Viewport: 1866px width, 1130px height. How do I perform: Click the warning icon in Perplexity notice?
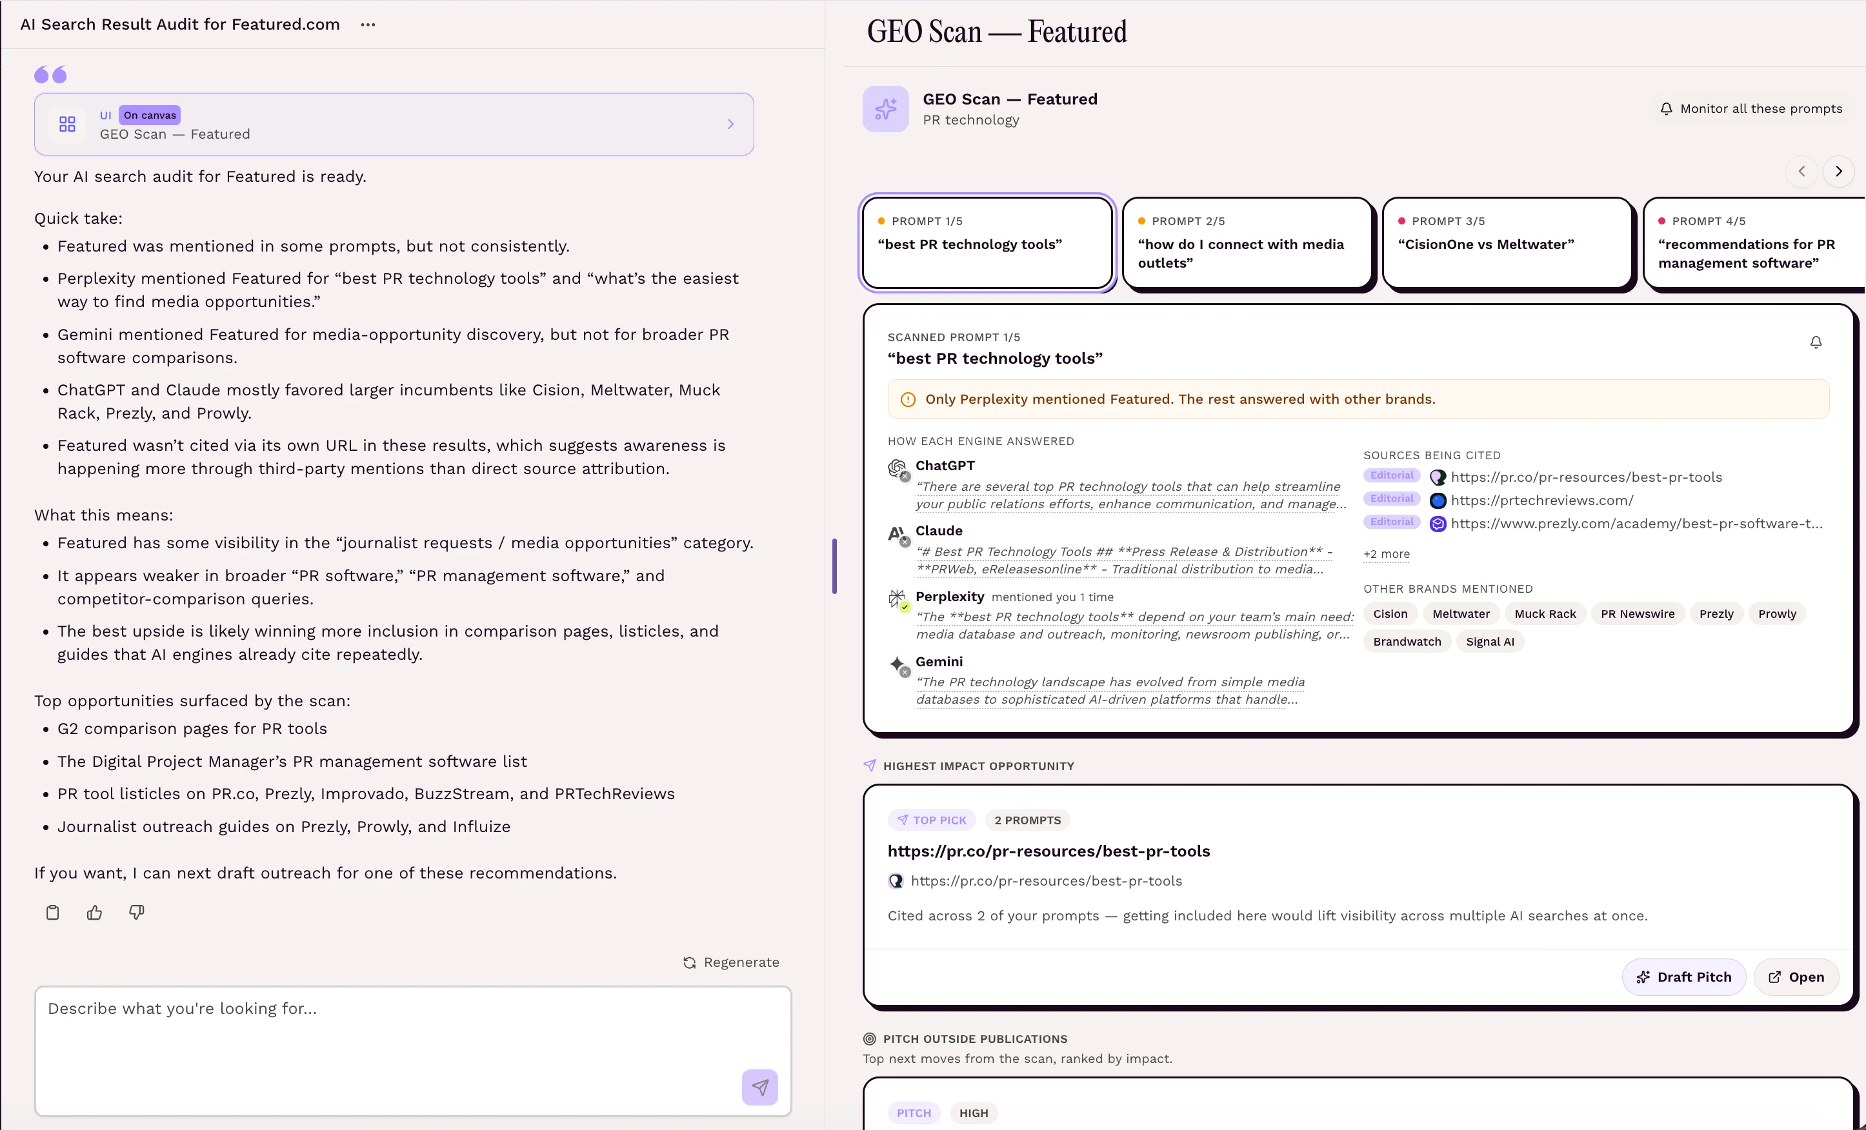(x=907, y=400)
